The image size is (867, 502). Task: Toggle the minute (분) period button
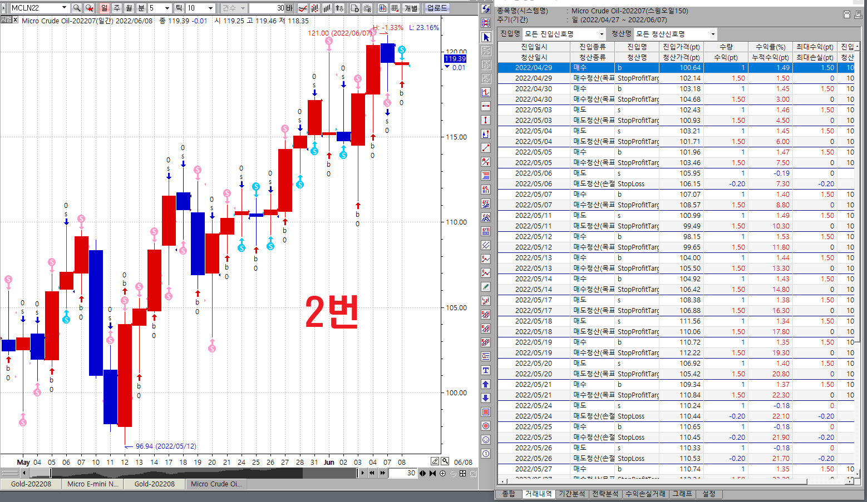pos(141,8)
